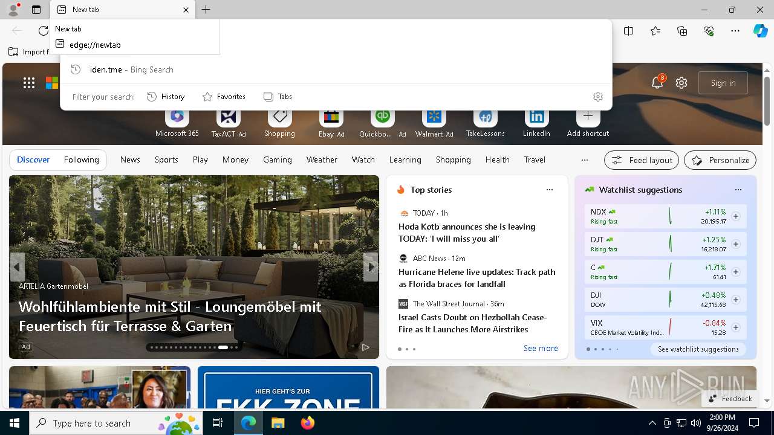Viewport: 774px width, 435px height.
Task: Open File Explorer from taskbar
Action: tap(278, 423)
